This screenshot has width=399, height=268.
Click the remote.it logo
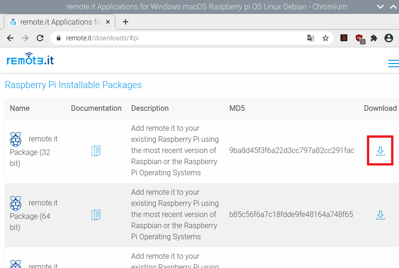30,59
